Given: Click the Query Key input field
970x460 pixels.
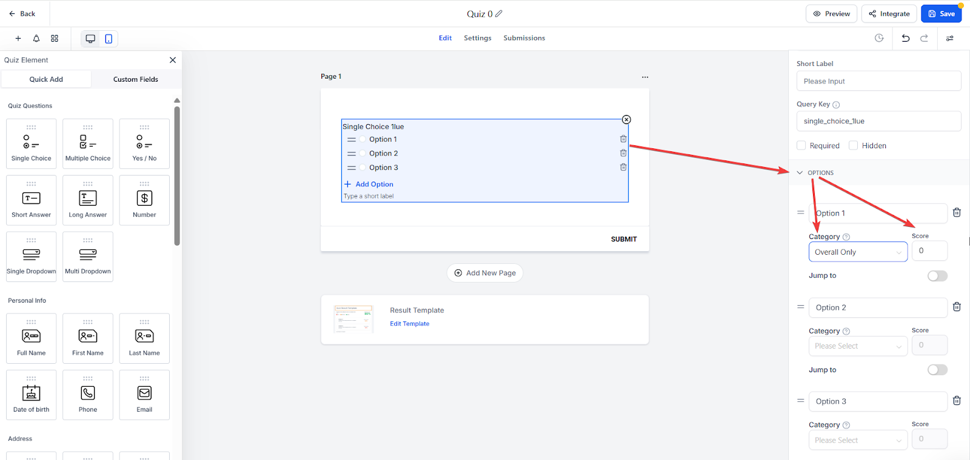Looking at the screenshot, I should pos(878,121).
